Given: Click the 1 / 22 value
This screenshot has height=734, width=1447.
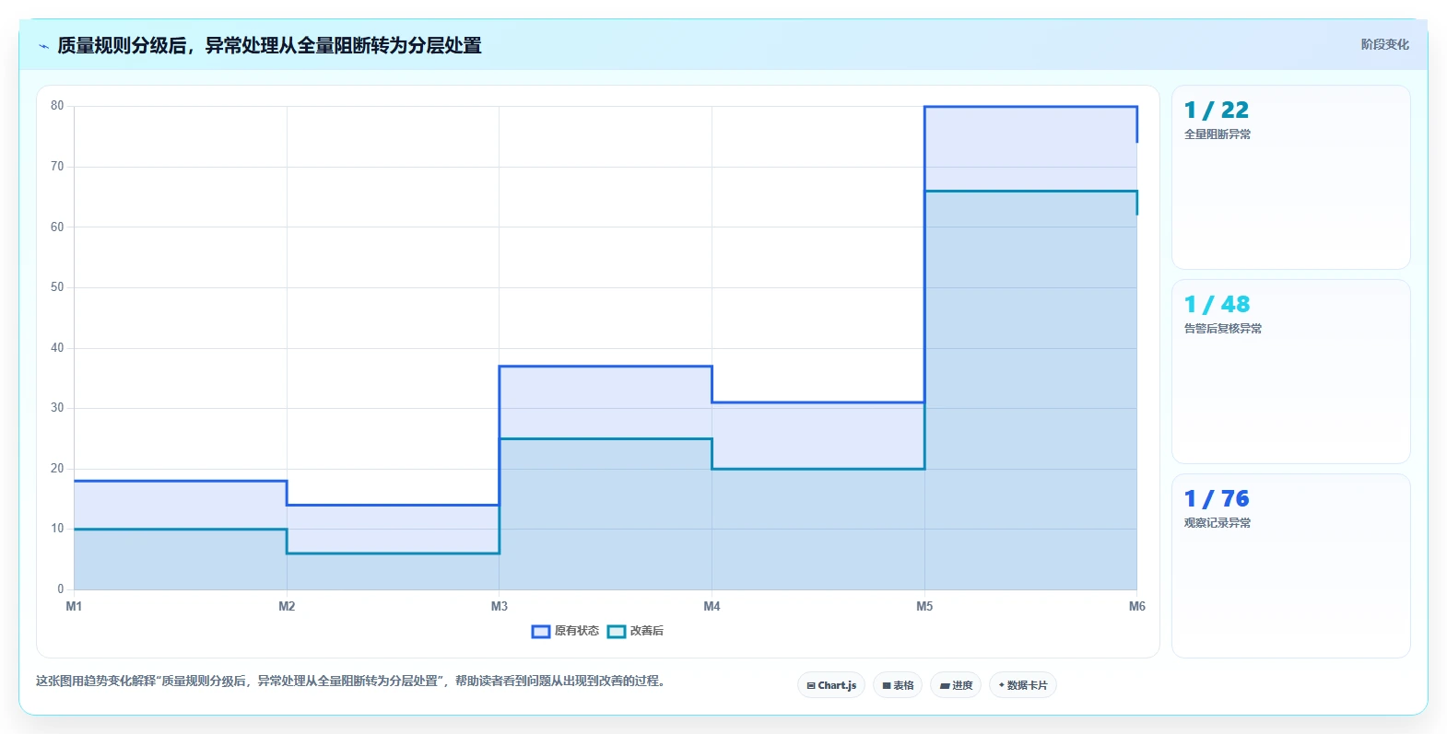Looking at the screenshot, I should (x=1217, y=111).
